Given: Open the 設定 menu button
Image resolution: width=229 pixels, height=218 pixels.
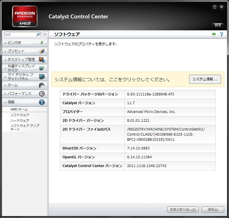Looking at the screenshot, I should pos(218,25).
